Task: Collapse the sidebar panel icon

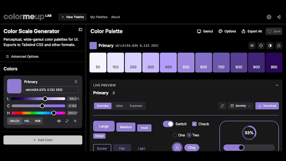Action: tap(80, 30)
